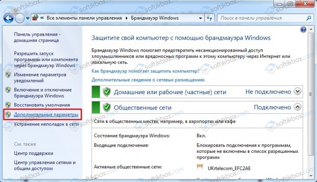Click 'Входящие подключения:' label
The height and width of the screenshot is (182, 317).
[121, 145]
